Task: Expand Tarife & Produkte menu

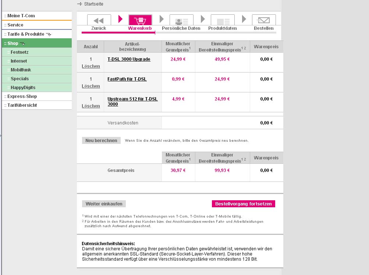Action: (37, 34)
